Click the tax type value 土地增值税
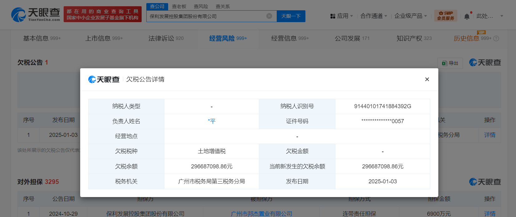This screenshot has width=516, height=217. click(212, 151)
